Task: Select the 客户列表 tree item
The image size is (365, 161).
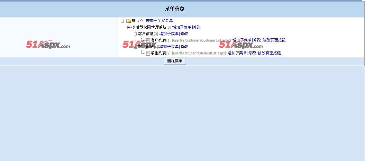Action: [158, 40]
